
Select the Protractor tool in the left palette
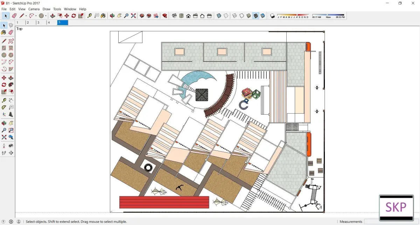(4, 107)
